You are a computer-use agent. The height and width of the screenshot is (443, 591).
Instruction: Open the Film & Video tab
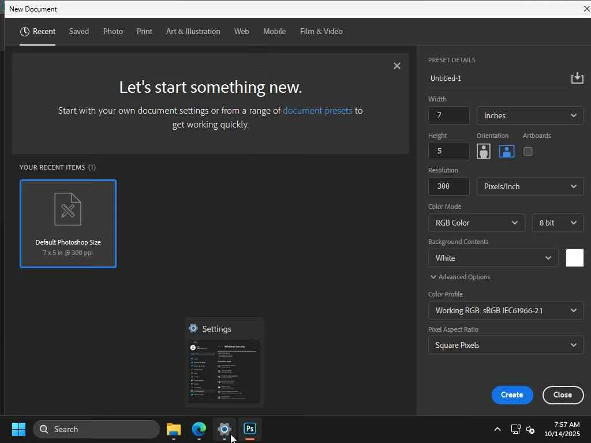pos(321,32)
